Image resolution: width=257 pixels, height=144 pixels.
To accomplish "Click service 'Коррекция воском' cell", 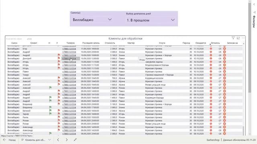I will click(x=154, y=78).
